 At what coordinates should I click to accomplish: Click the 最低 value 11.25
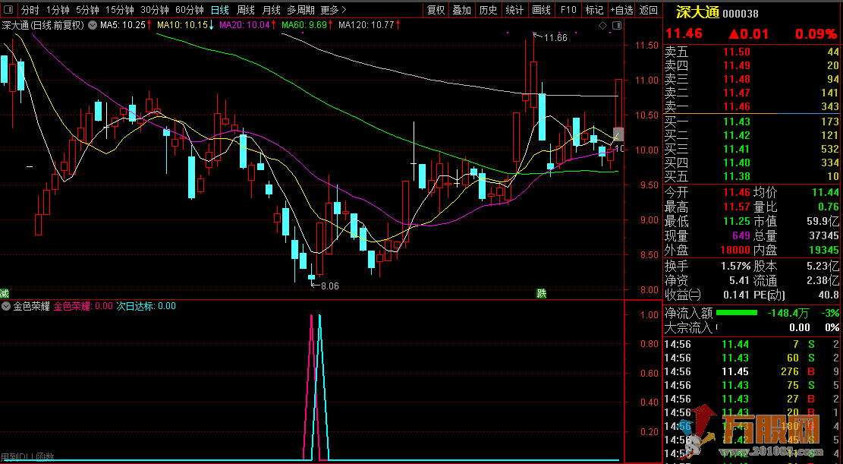tap(737, 221)
